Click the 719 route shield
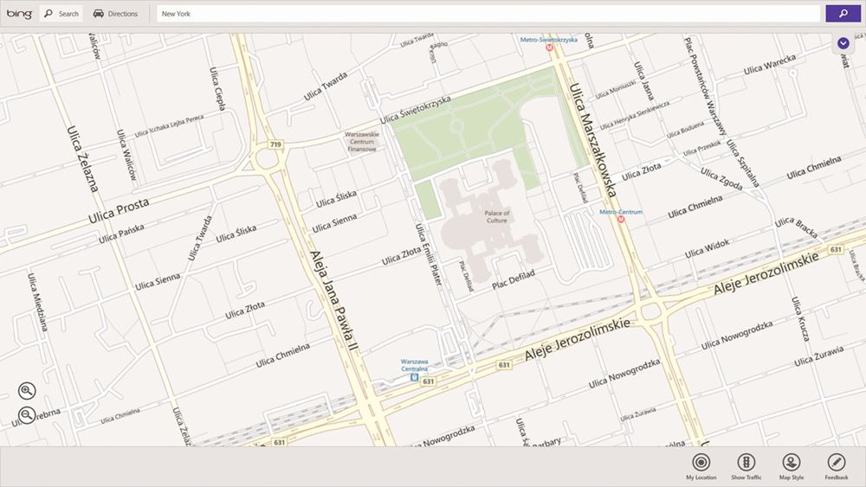Image resolution: width=866 pixels, height=487 pixels. 275,144
